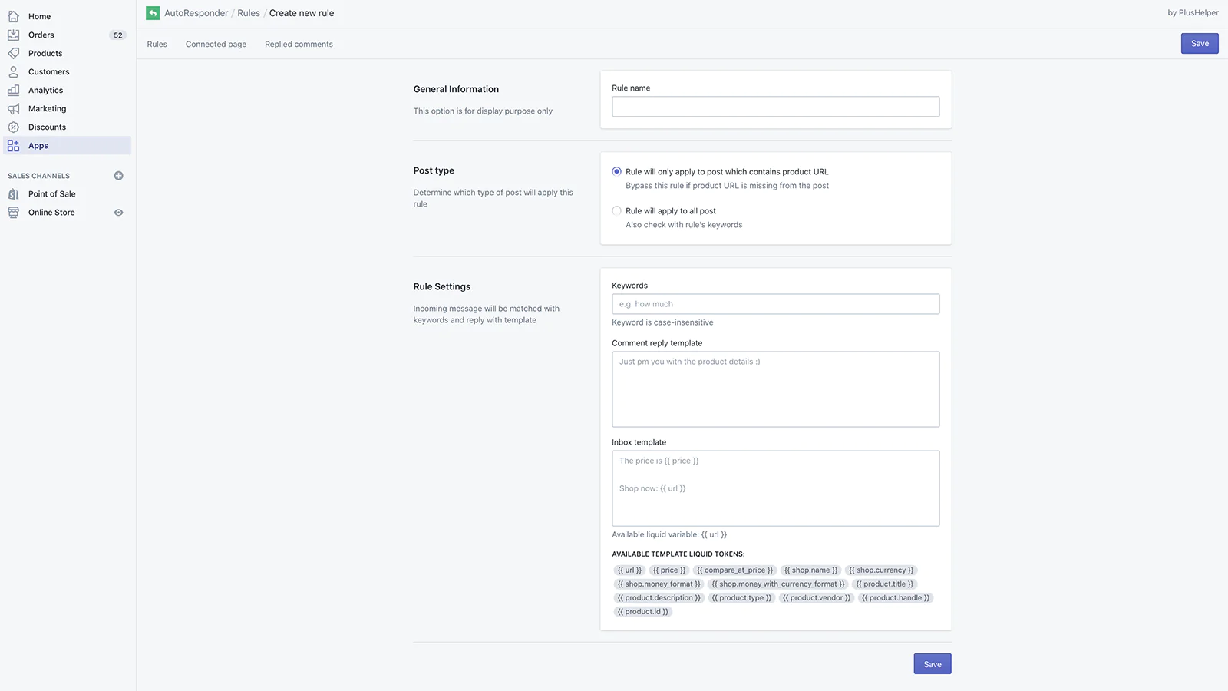Switch to the Connected page tab
The width and height of the screenshot is (1228, 691).
[x=216, y=45]
